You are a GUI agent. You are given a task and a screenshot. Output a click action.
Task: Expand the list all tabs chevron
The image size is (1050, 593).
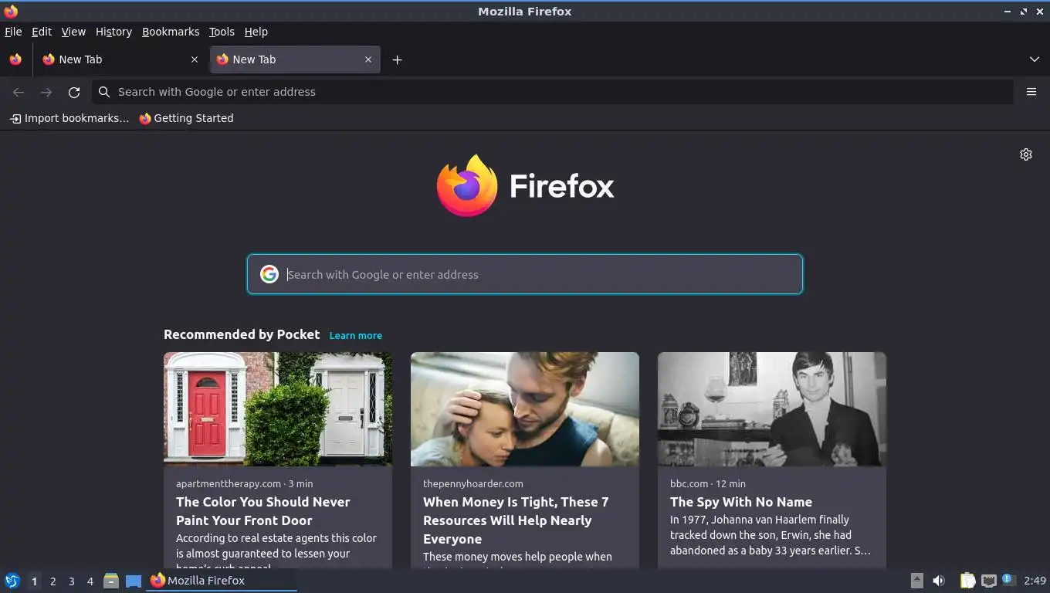point(1035,59)
